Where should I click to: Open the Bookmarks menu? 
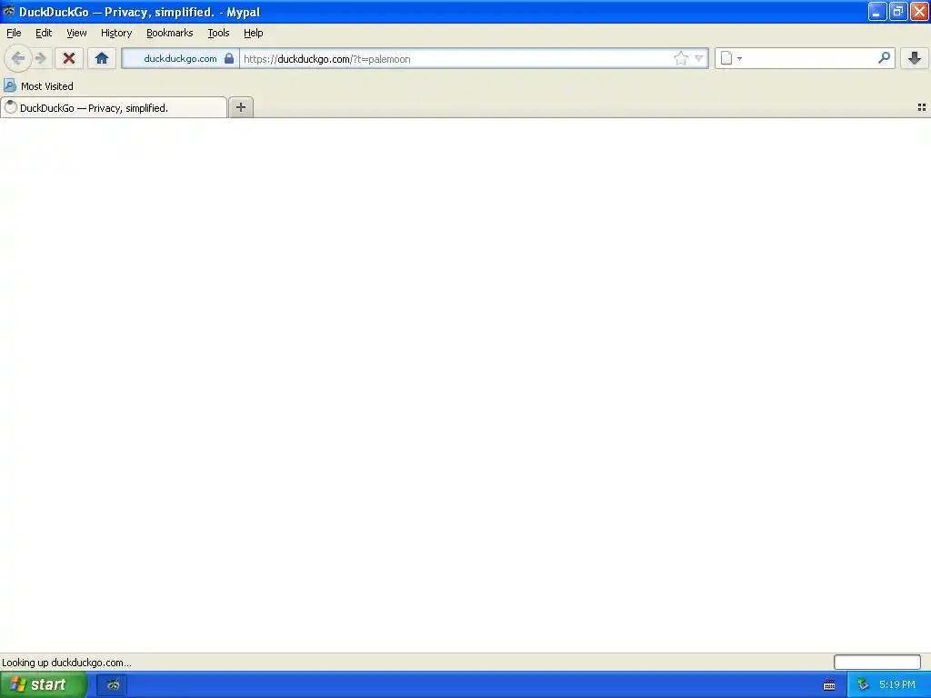point(170,33)
